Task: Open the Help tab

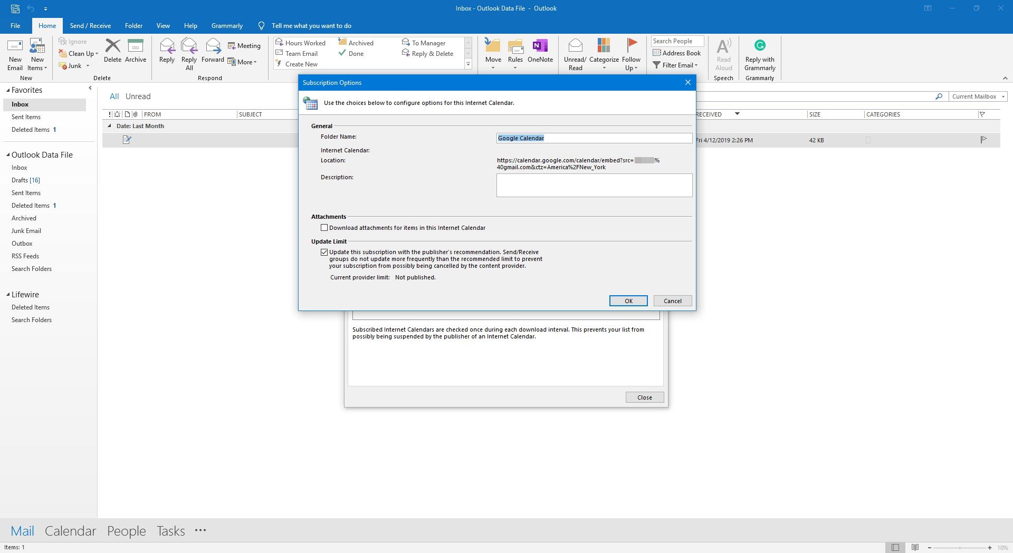Action: click(190, 25)
